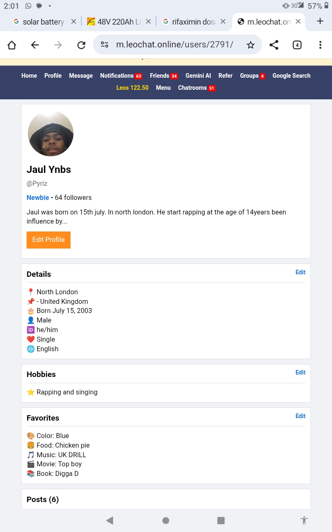This screenshot has height=532, width=332.
Task: Switch to the solar battery tab
Action: 41,22
